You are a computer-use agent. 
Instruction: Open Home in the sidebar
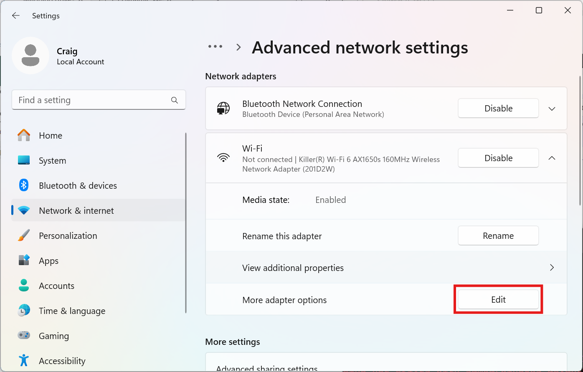tap(99, 136)
